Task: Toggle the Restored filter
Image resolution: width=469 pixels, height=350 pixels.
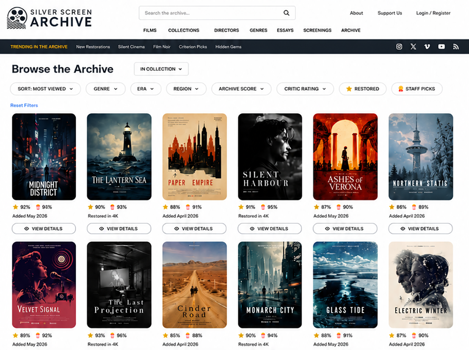Action: (362, 89)
